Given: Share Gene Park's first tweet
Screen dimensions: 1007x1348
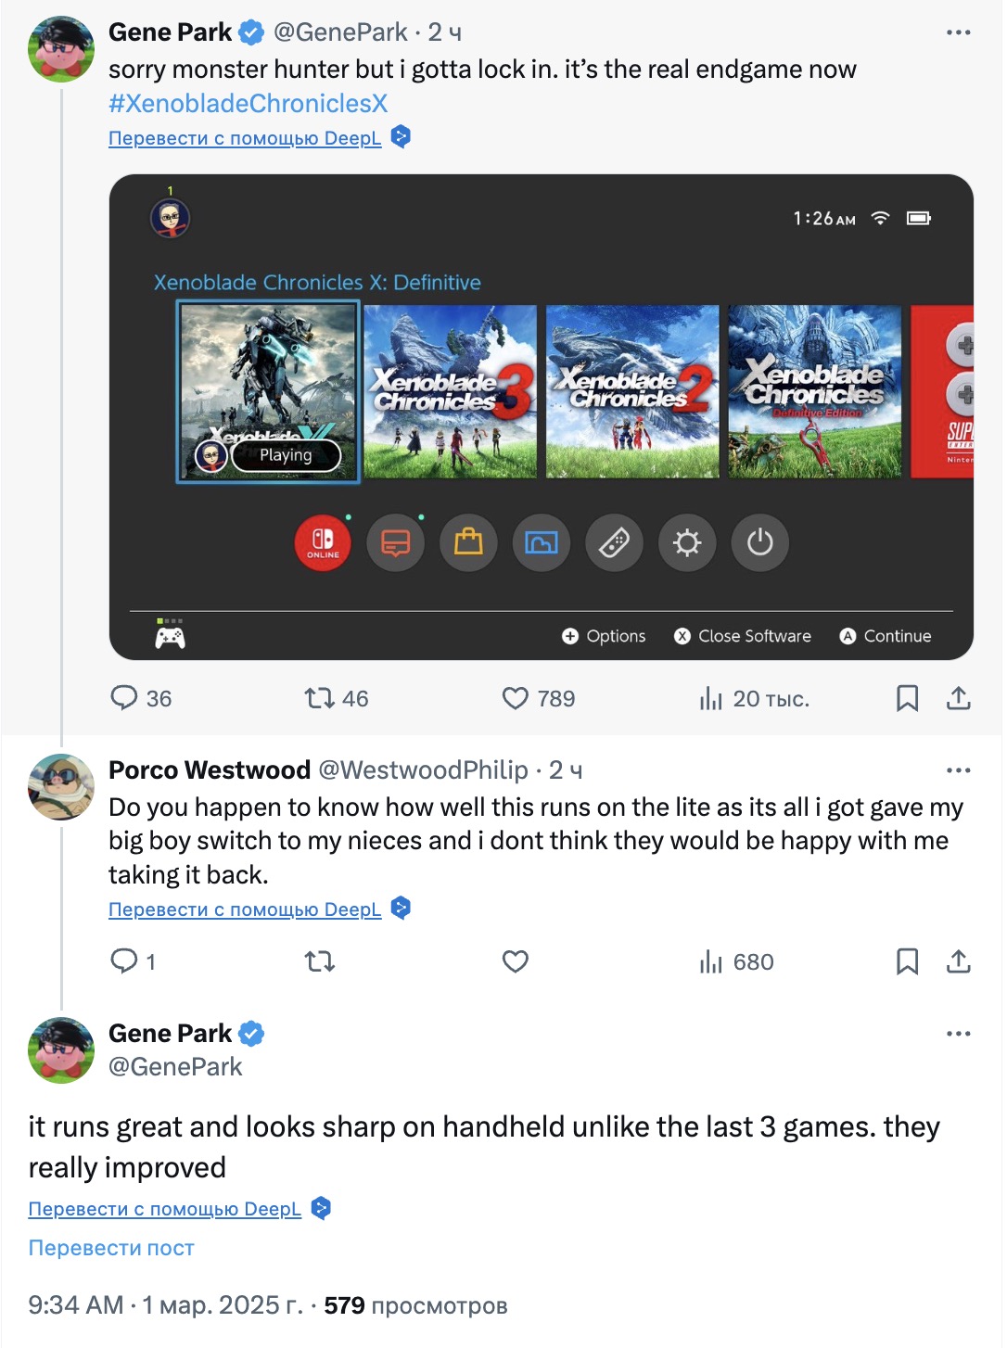Looking at the screenshot, I should [x=958, y=698].
